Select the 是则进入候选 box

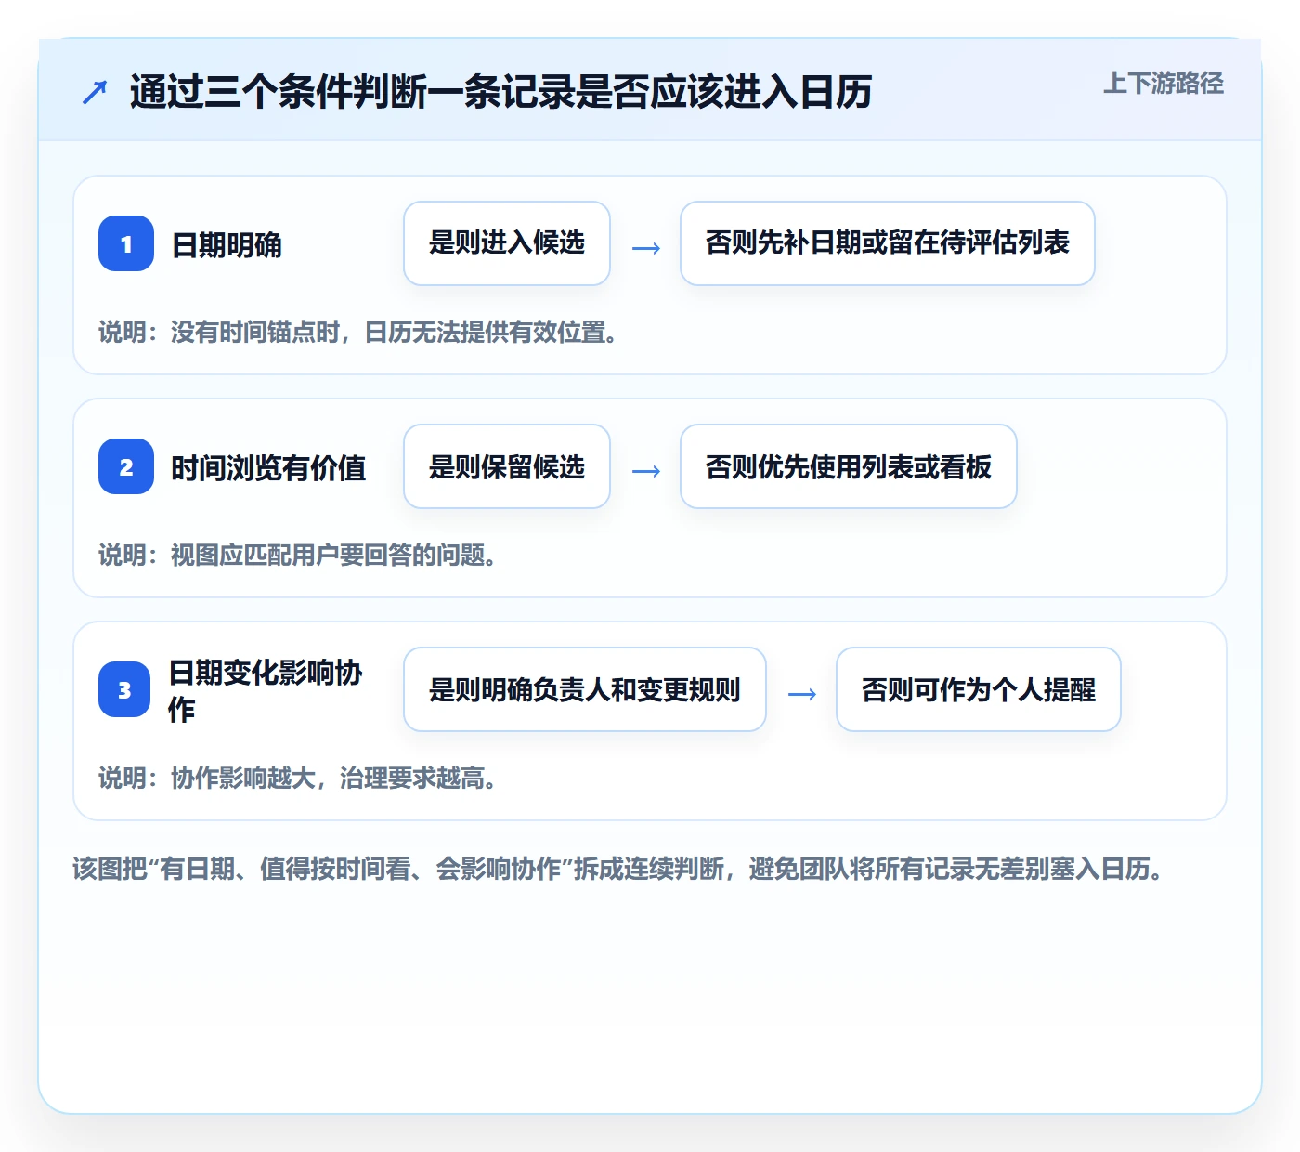pyautogui.click(x=507, y=243)
